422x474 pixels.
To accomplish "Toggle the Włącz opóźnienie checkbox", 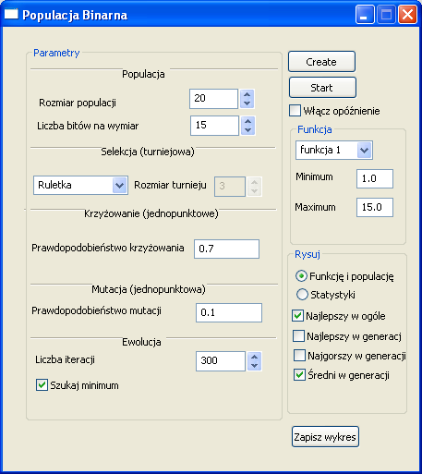I will pos(295,111).
